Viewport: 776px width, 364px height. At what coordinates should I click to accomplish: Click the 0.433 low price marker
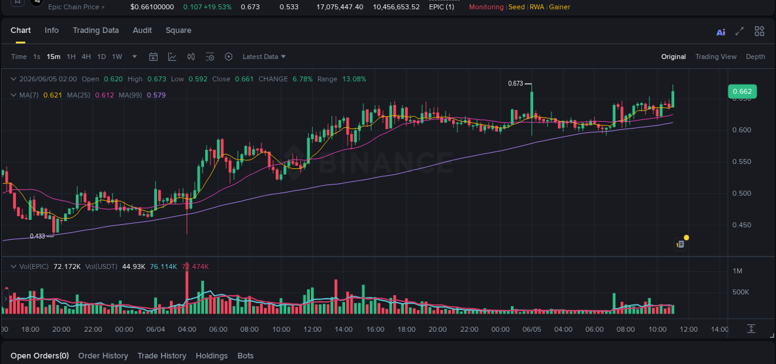[37, 236]
